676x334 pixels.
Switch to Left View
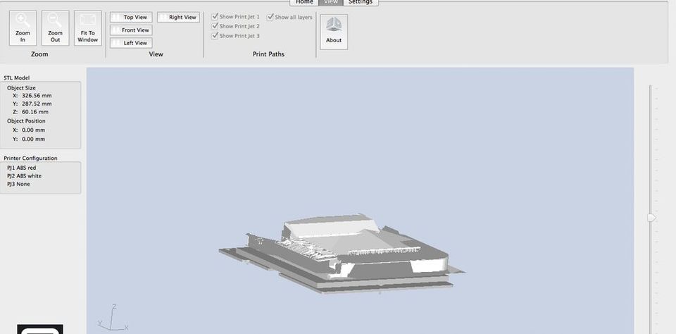coord(131,43)
